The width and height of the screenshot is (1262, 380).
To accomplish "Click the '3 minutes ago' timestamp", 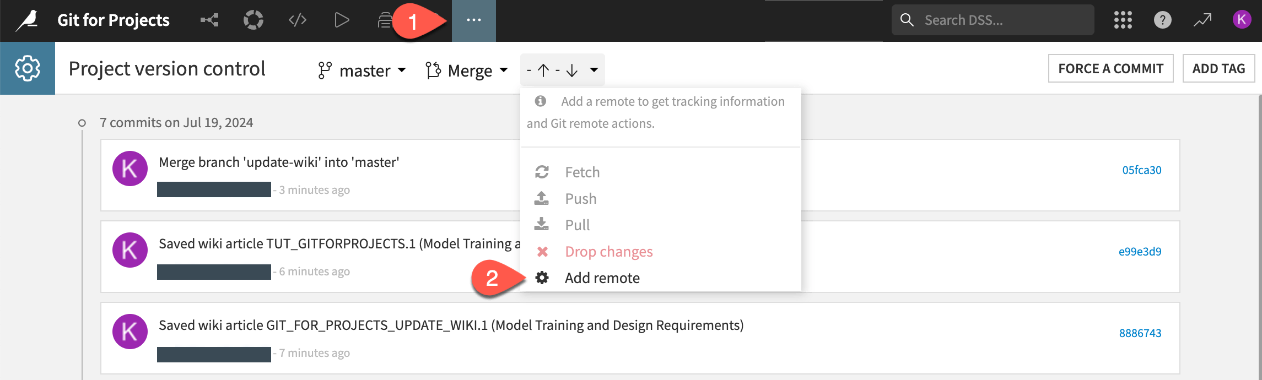I will tap(314, 190).
